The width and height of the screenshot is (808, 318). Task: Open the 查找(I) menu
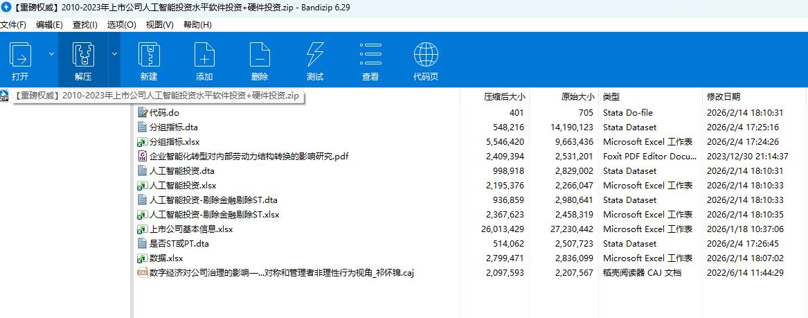[x=85, y=25]
